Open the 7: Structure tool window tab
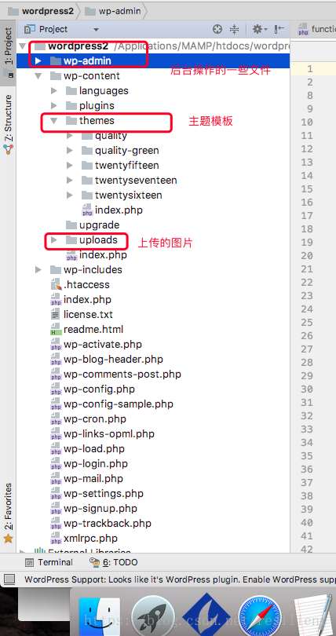Viewport: 336px width, 636px height. [x=8, y=124]
